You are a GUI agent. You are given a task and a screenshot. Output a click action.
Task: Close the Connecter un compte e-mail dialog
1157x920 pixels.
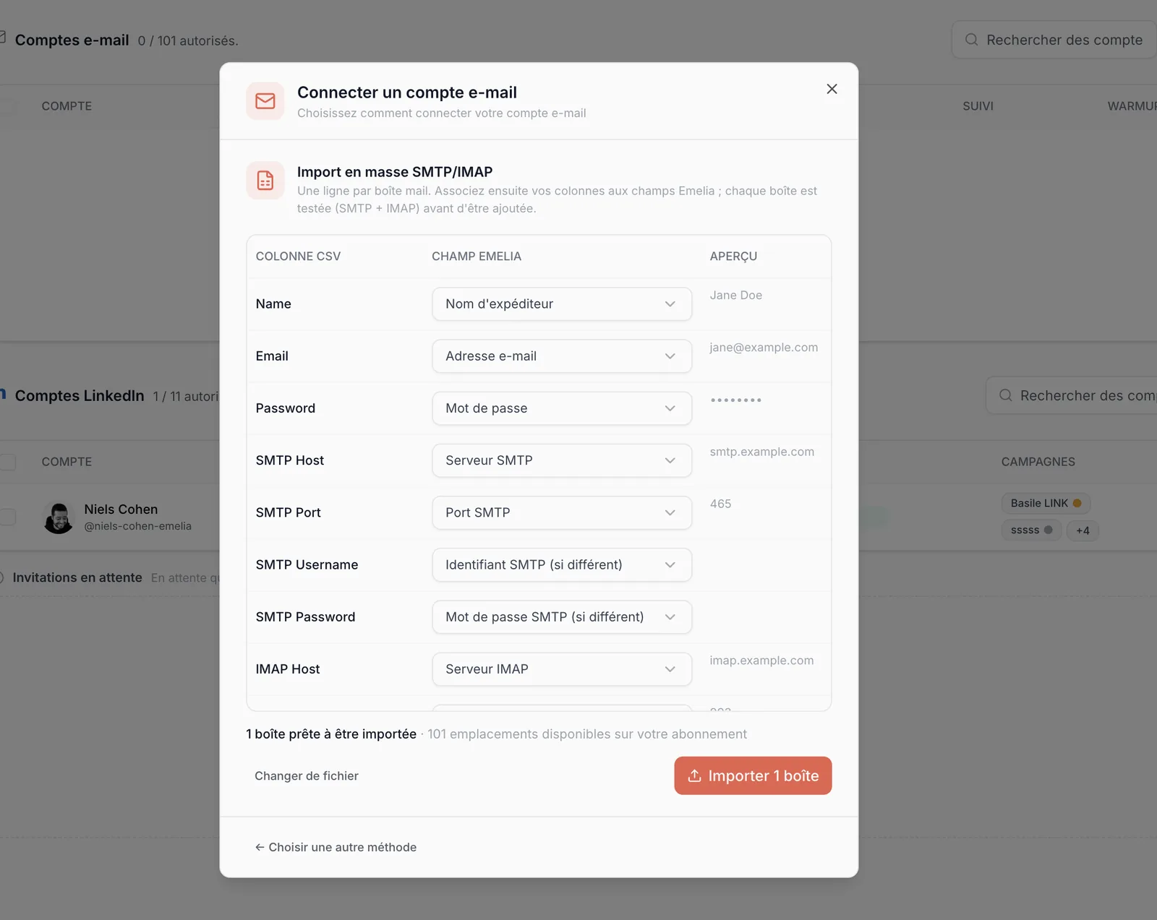(832, 89)
